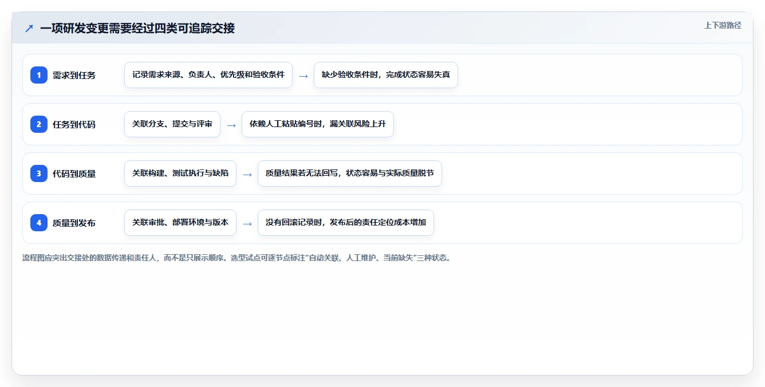Select the 需求到任务 step label
Viewport: 765px width, 387px height.
click(x=74, y=75)
